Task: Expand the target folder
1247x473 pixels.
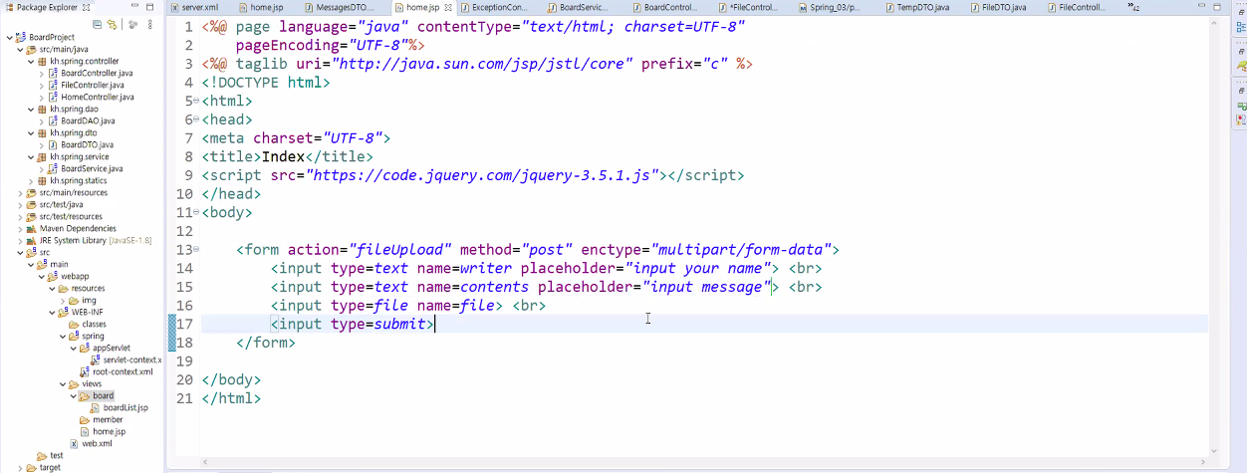Action: [19, 467]
